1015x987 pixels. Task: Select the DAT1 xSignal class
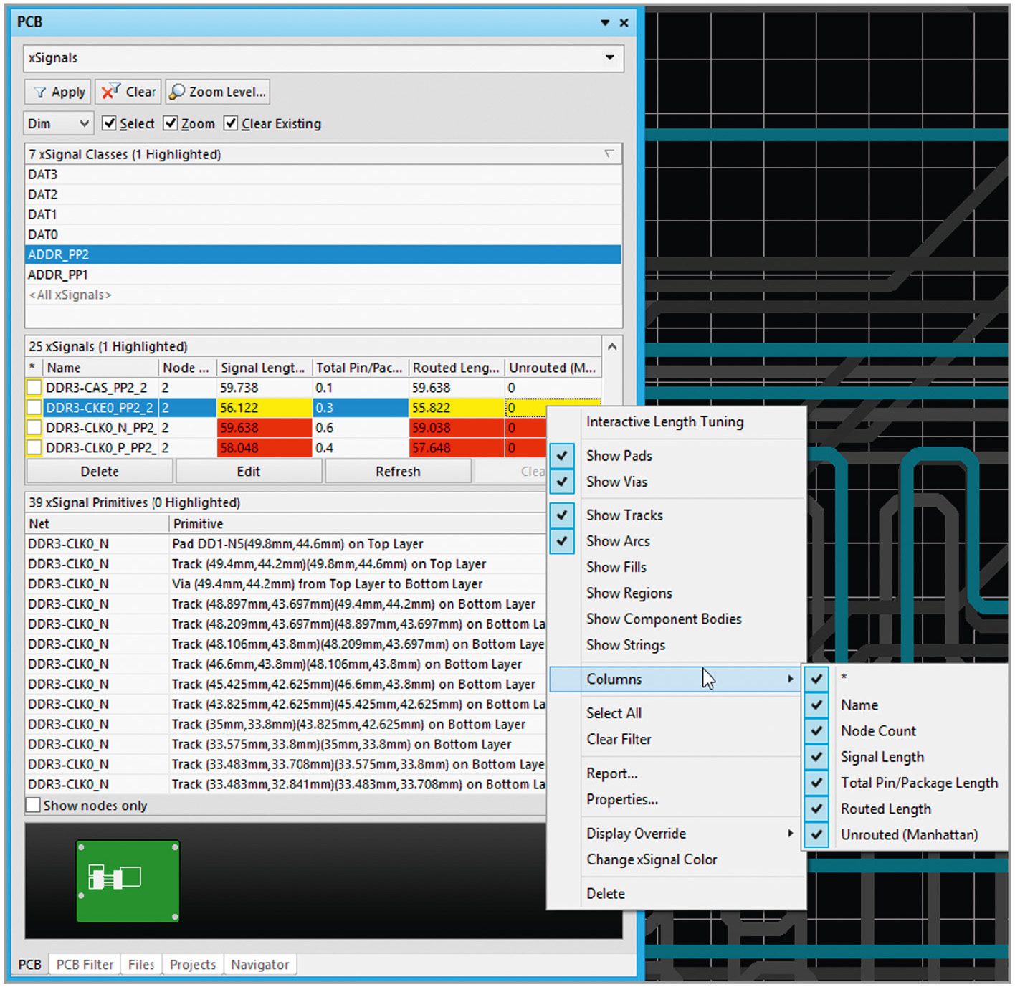point(323,214)
